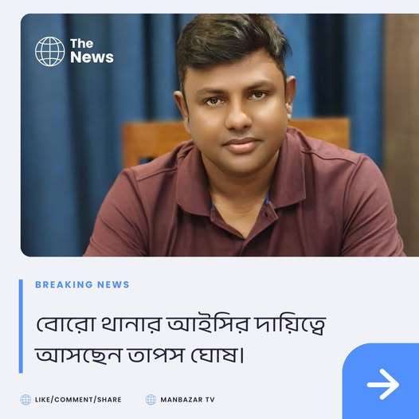The image size is (419, 419).
Task: Click the globe icon before MANBAZAR TV
Action: [151, 400]
